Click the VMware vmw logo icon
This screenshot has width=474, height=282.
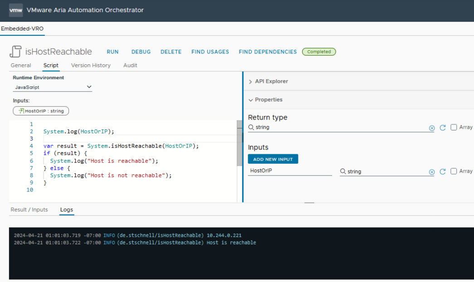pyautogui.click(x=16, y=10)
